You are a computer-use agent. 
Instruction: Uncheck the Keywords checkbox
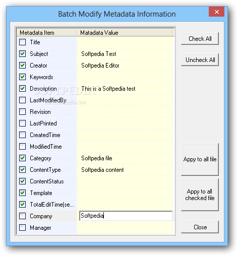point(22,77)
